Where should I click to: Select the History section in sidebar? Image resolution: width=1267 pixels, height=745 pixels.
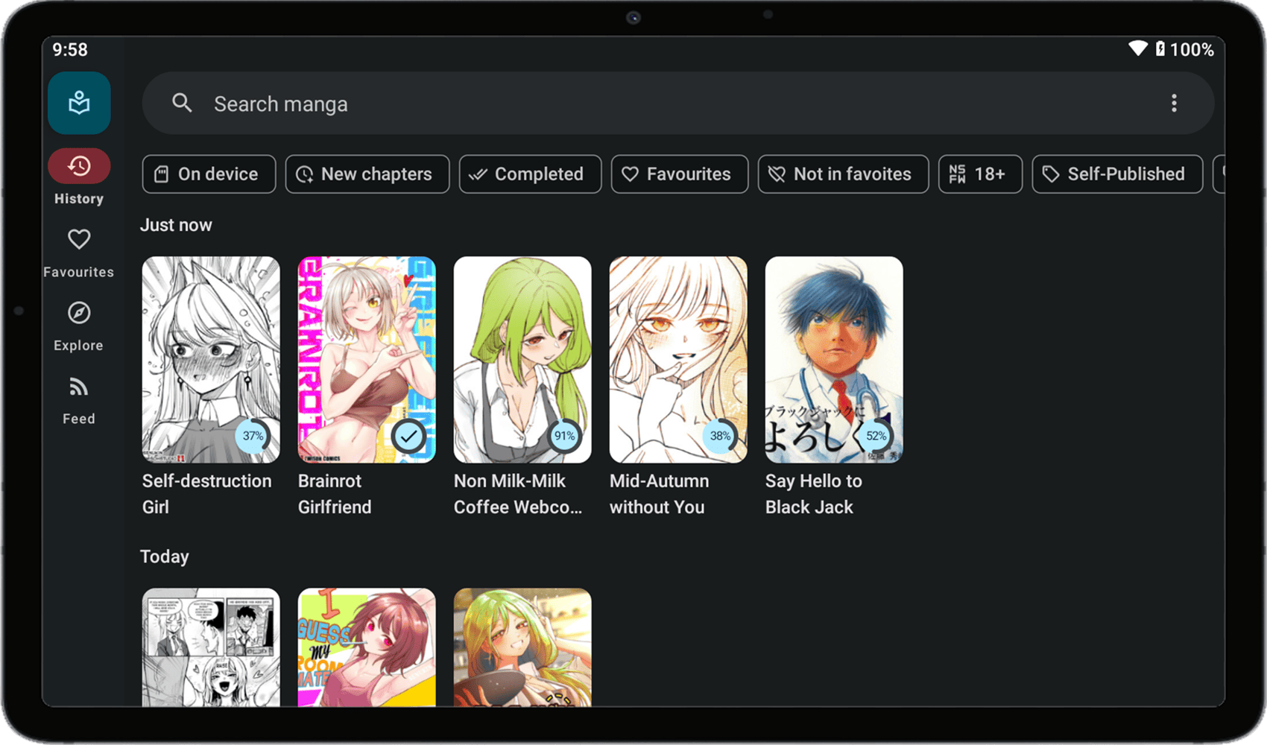pos(78,166)
